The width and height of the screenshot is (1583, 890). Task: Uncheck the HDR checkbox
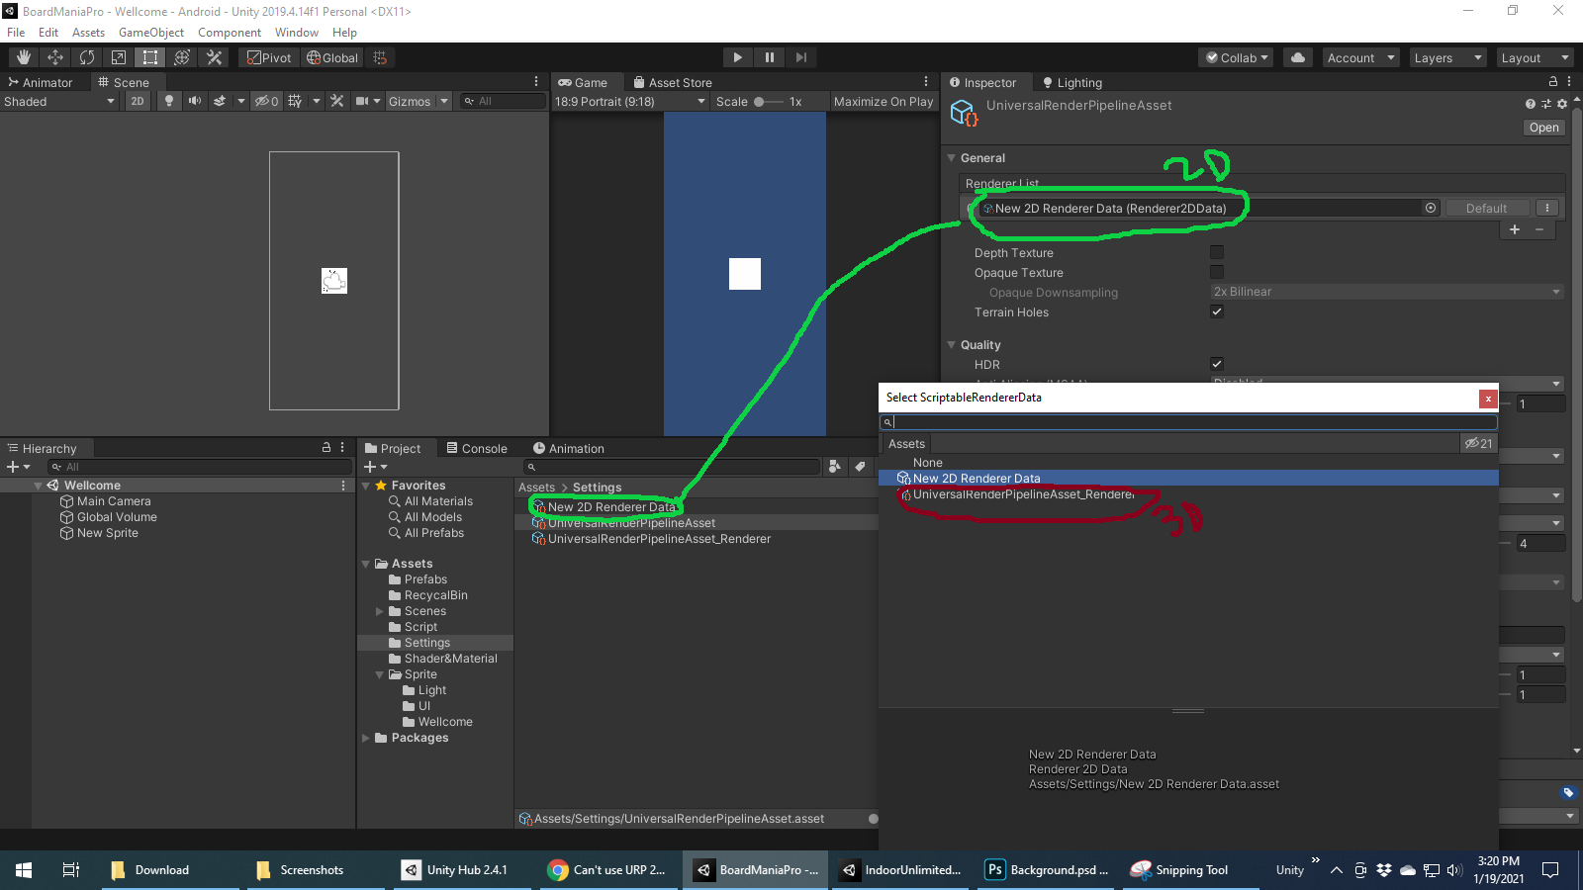click(1217, 364)
